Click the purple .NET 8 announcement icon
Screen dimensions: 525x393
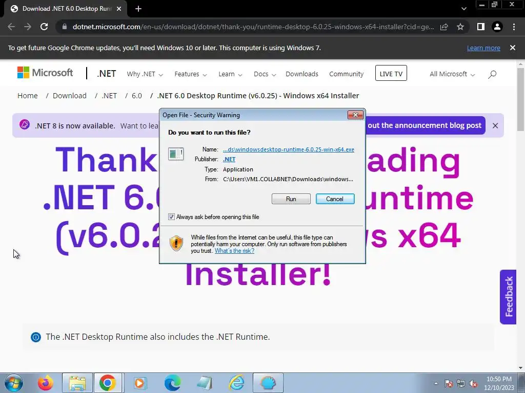click(25, 125)
